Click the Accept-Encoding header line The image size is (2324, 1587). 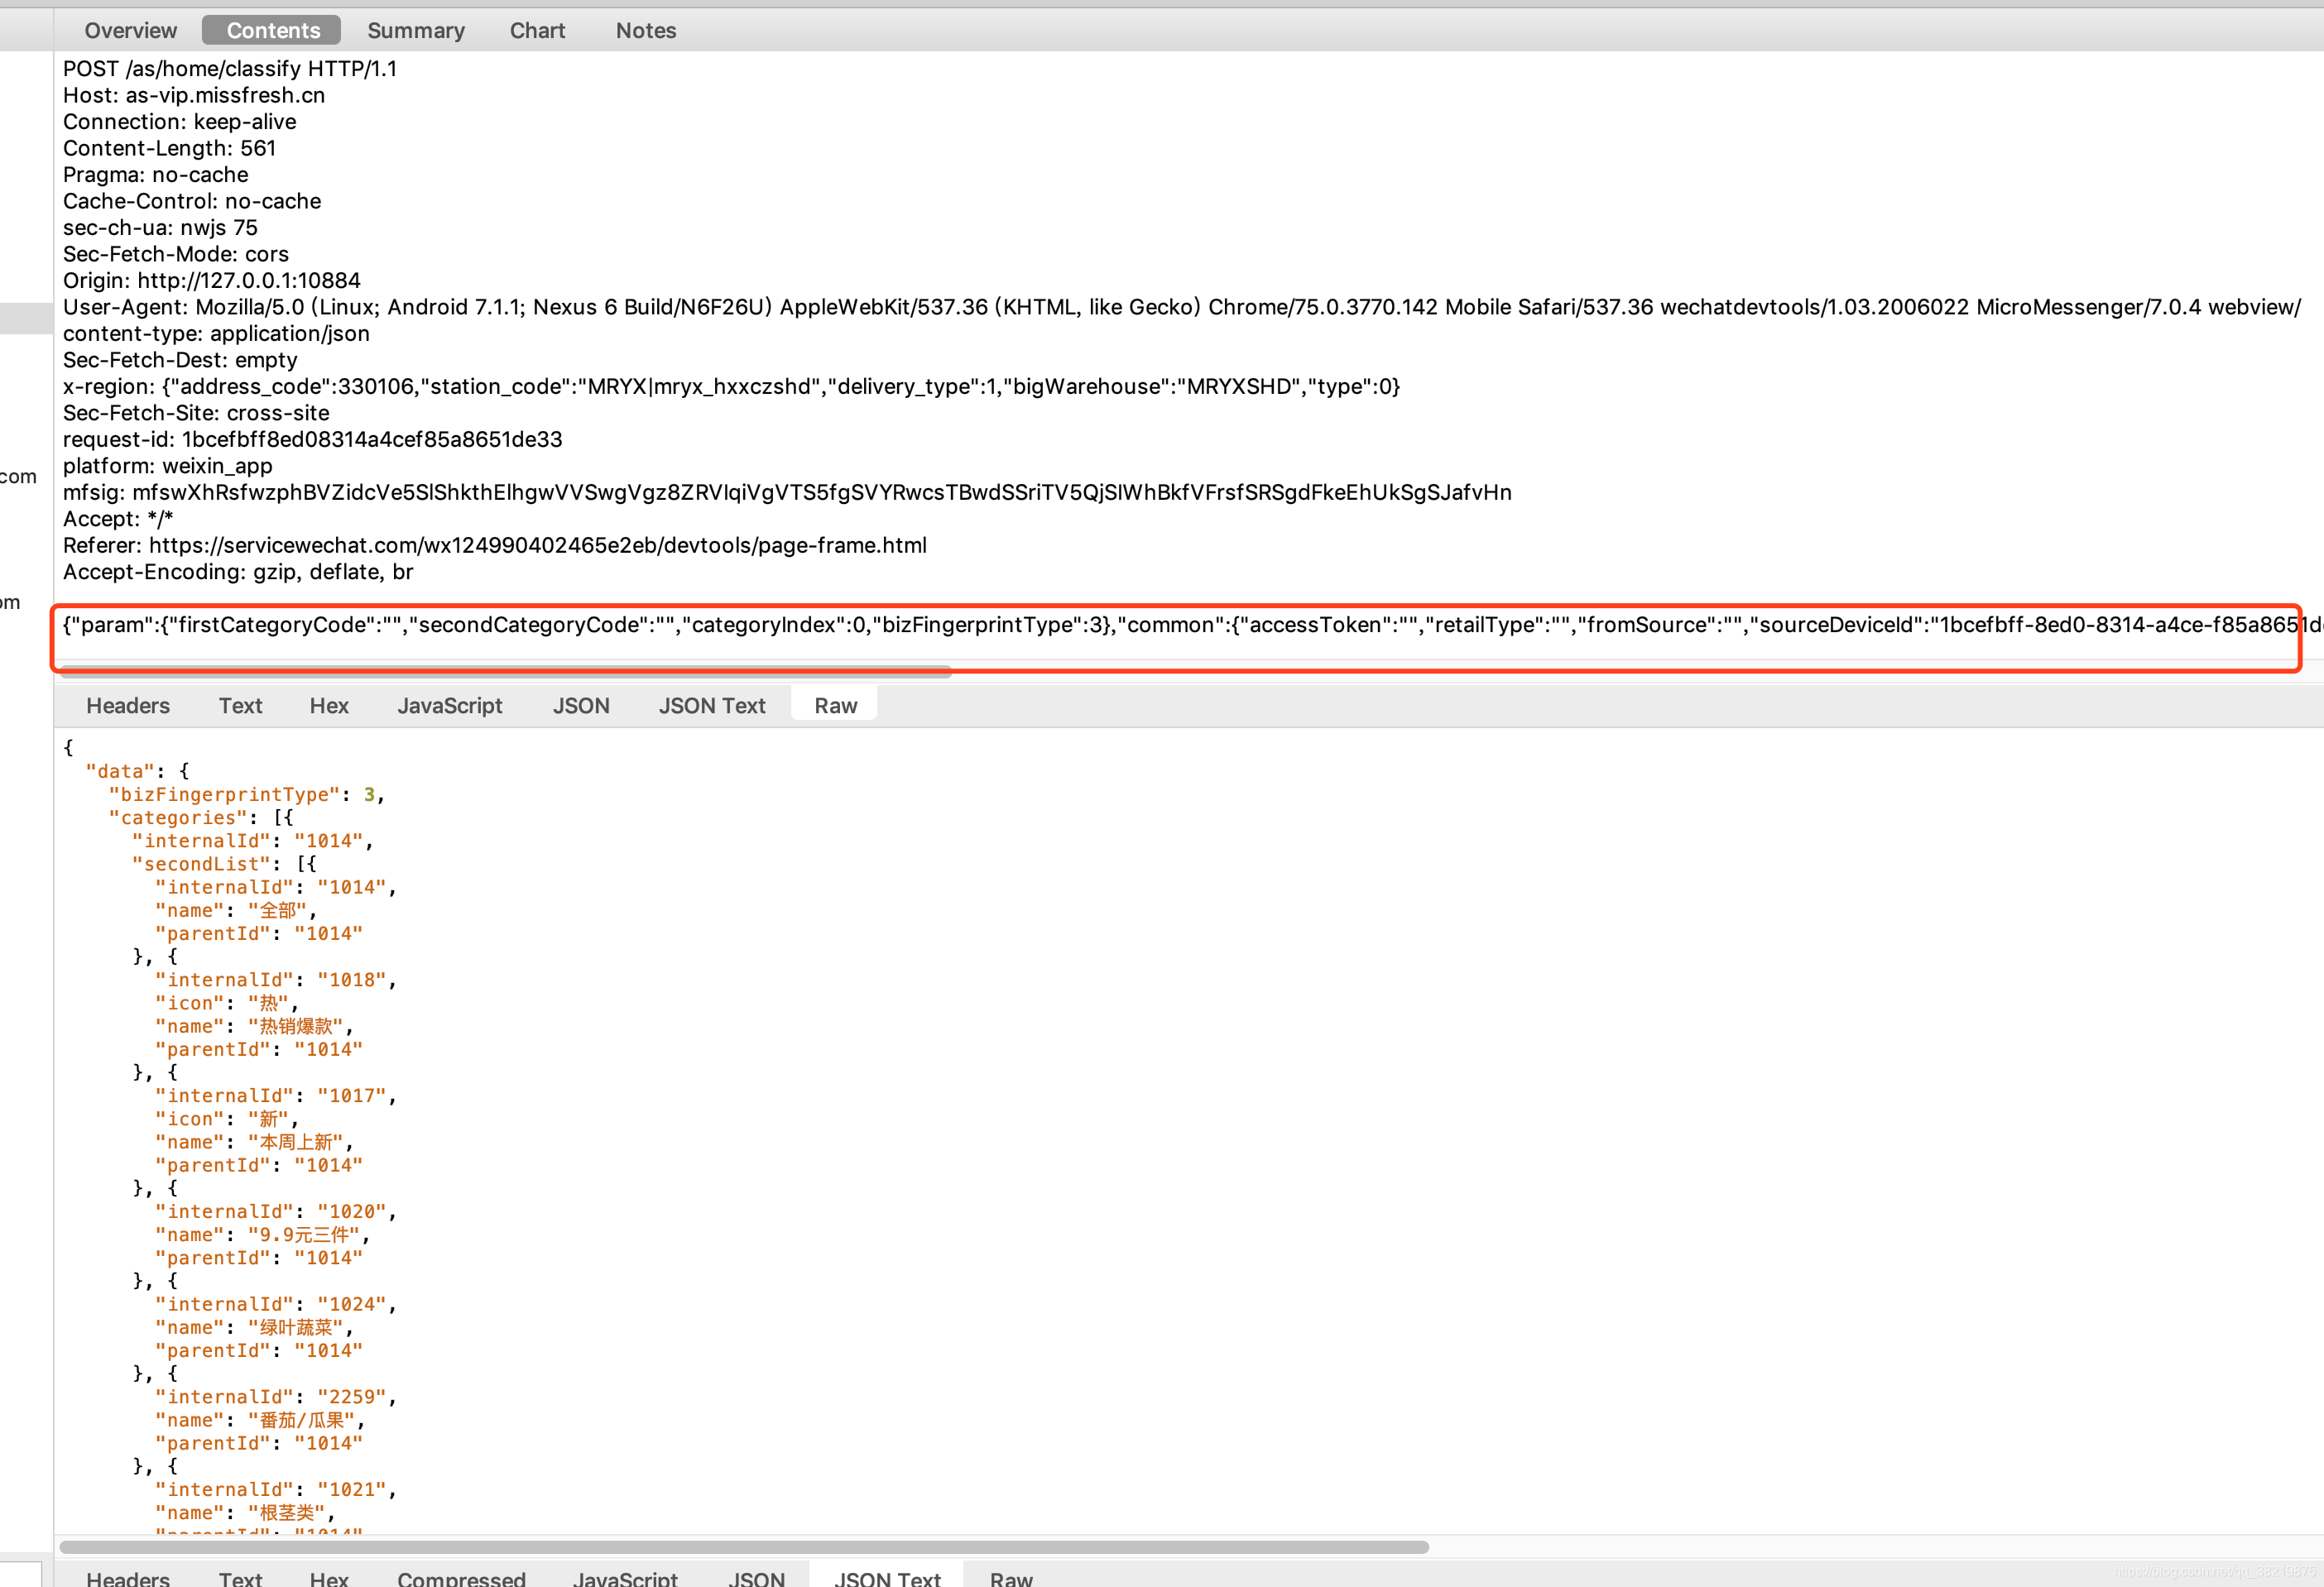238,572
